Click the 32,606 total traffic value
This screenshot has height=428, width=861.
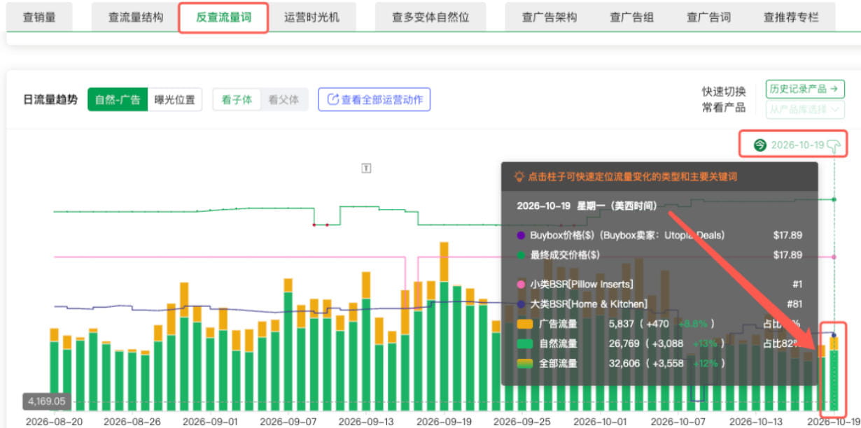(624, 364)
